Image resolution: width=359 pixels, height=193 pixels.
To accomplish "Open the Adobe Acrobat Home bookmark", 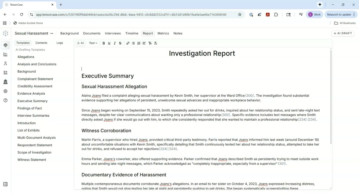I will point(28,23).
